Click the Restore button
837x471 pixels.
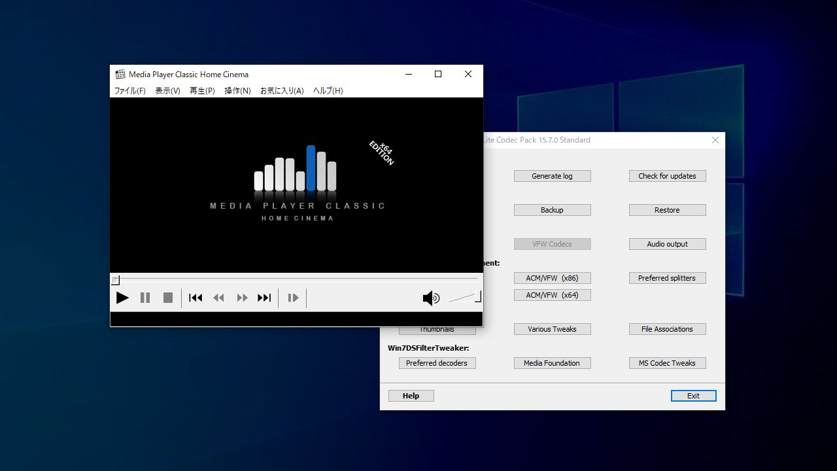[667, 210]
